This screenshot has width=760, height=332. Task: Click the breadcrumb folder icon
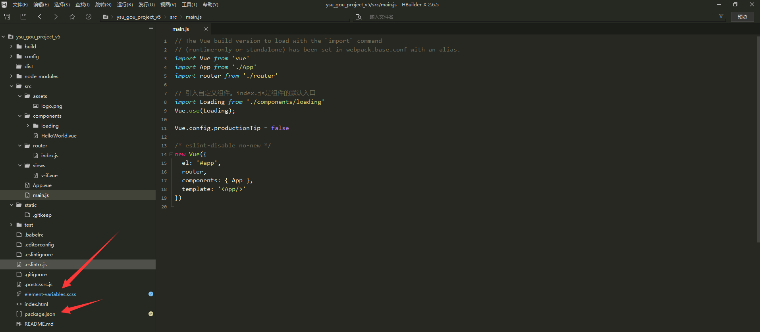[105, 17]
